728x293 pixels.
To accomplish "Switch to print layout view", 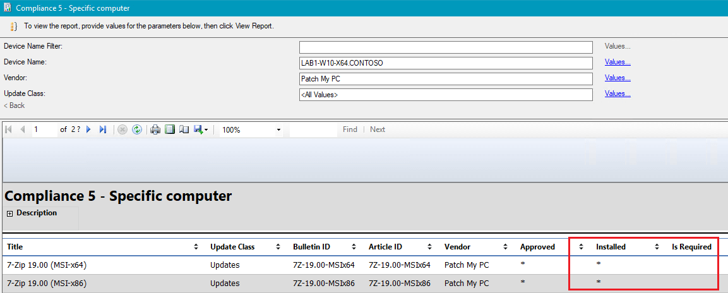I will (170, 129).
